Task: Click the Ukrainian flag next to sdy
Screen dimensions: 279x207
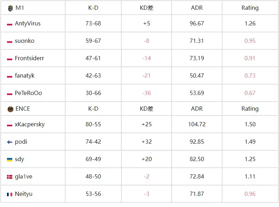Action: [x=10, y=159]
